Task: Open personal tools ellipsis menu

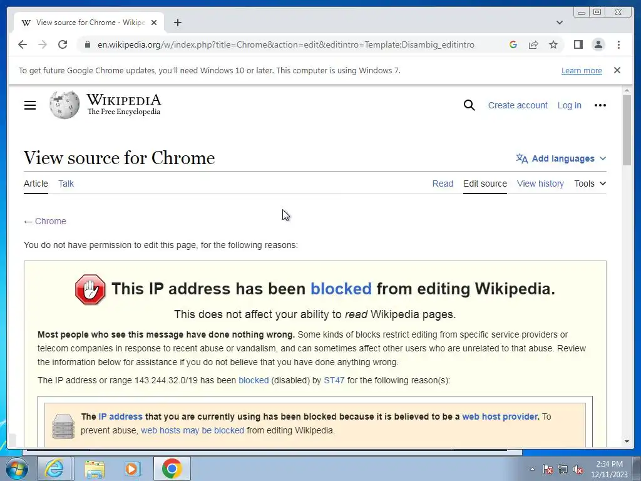Action: click(600, 105)
